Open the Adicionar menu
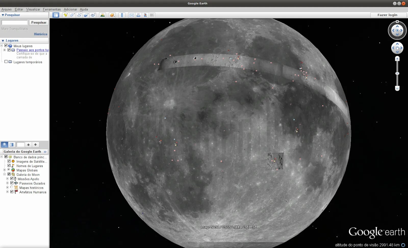Viewport: 408px width, 248px height. [70, 9]
